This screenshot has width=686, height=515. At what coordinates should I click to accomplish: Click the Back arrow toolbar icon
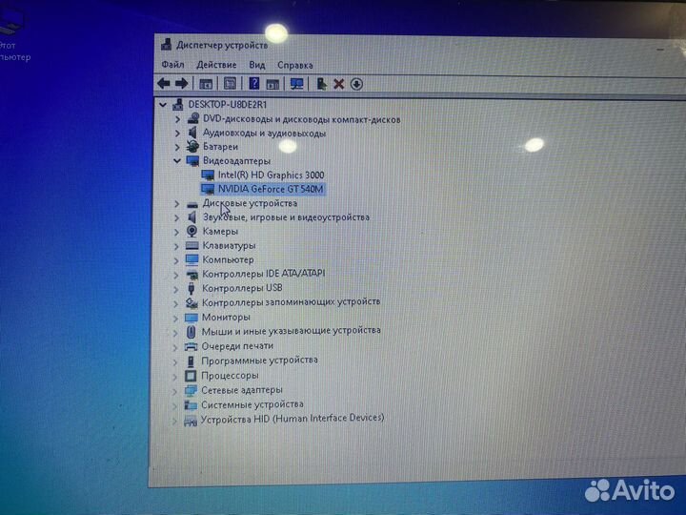point(164,83)
